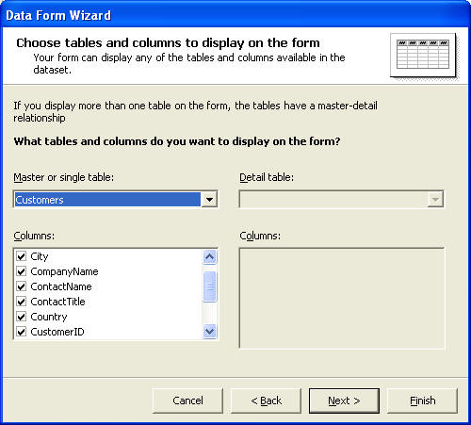The image size is (471, 425).
Task: Toggle the ContactName column checkbox
Action: coord(21,286)
